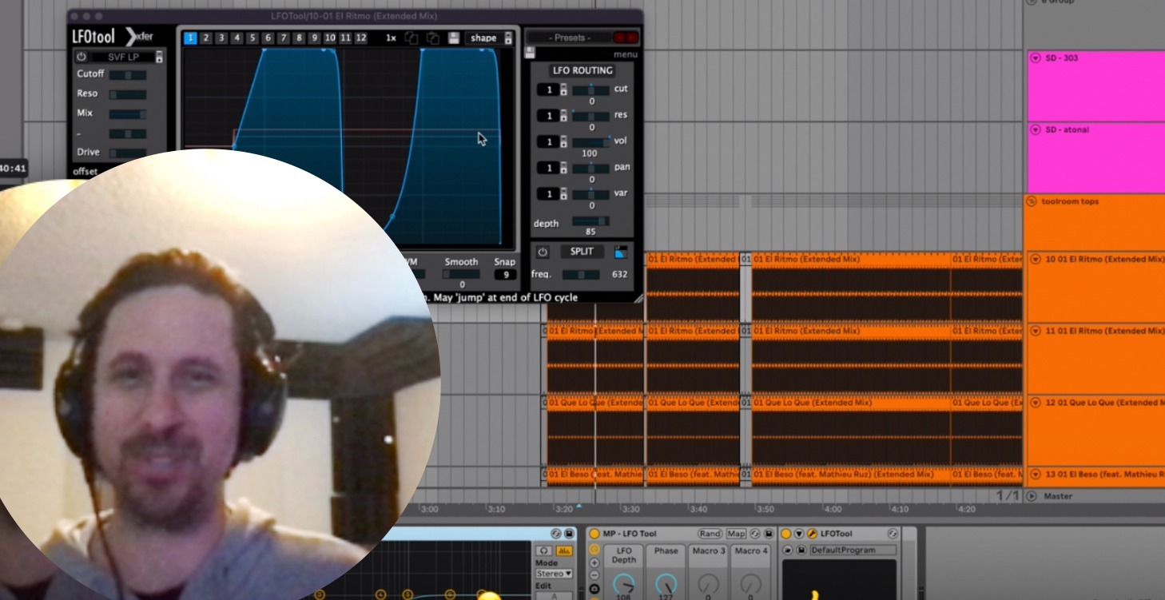Toggle the MP - LFO Tool device activator
Image resolution: width=1165 pixels, height=600 pixels.
[594, 534]
